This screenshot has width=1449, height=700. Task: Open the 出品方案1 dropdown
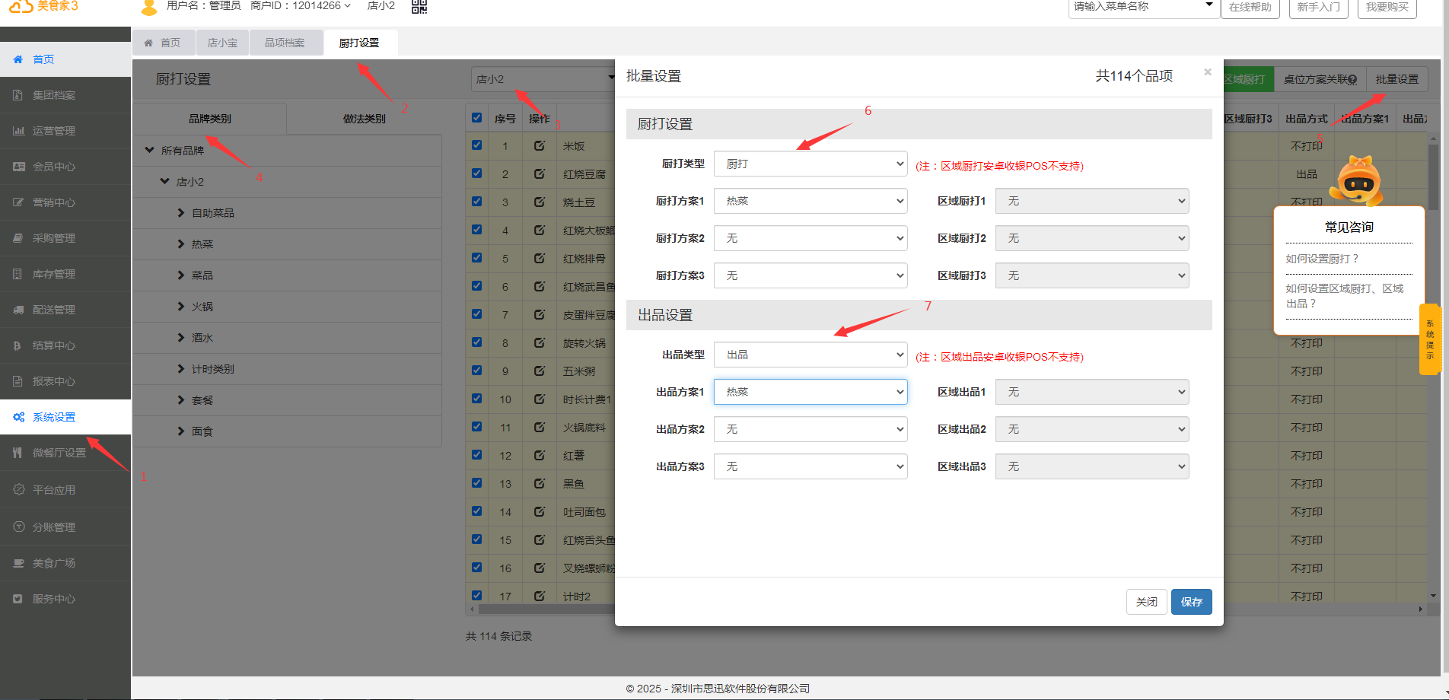point(810,392)
